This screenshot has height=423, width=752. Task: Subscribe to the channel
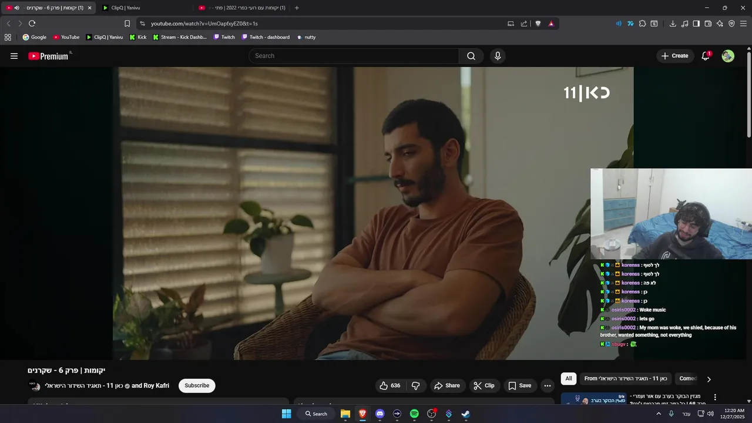point(197,385)
